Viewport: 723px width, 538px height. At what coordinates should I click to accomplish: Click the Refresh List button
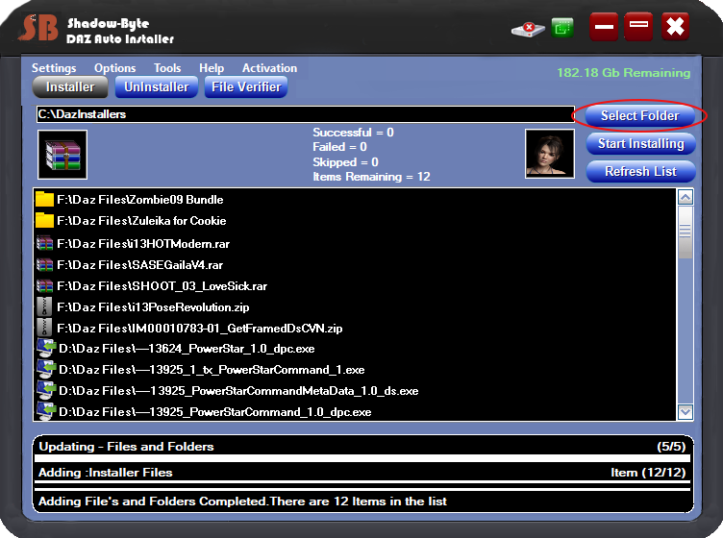(x=641, y=171)
